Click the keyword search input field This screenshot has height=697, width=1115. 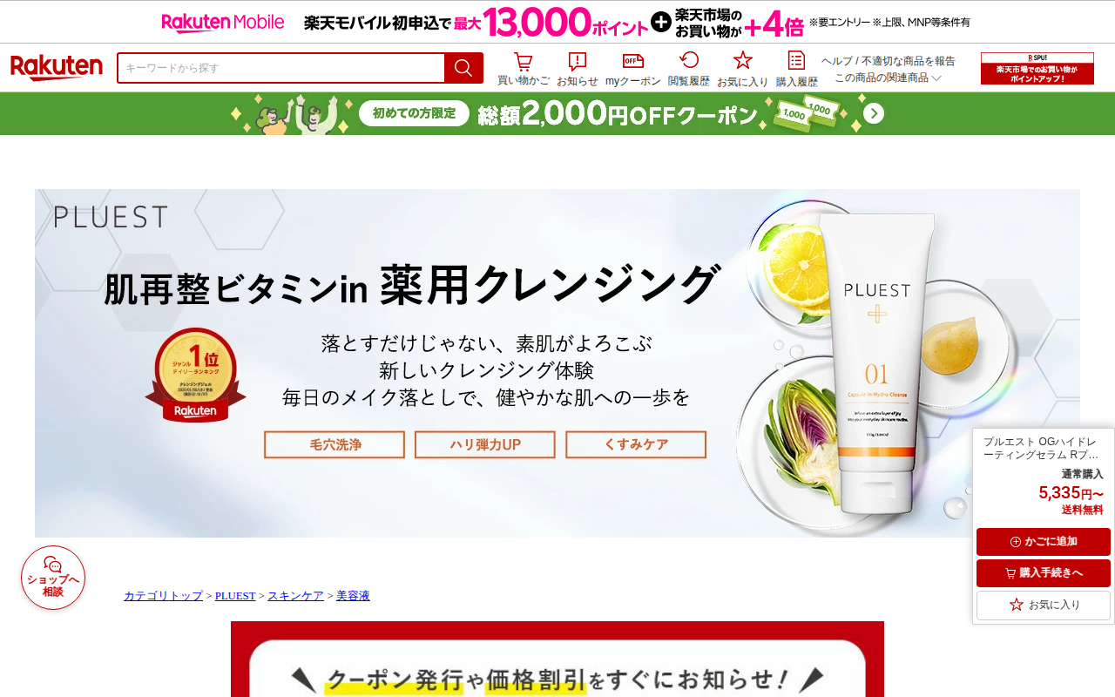281,68
